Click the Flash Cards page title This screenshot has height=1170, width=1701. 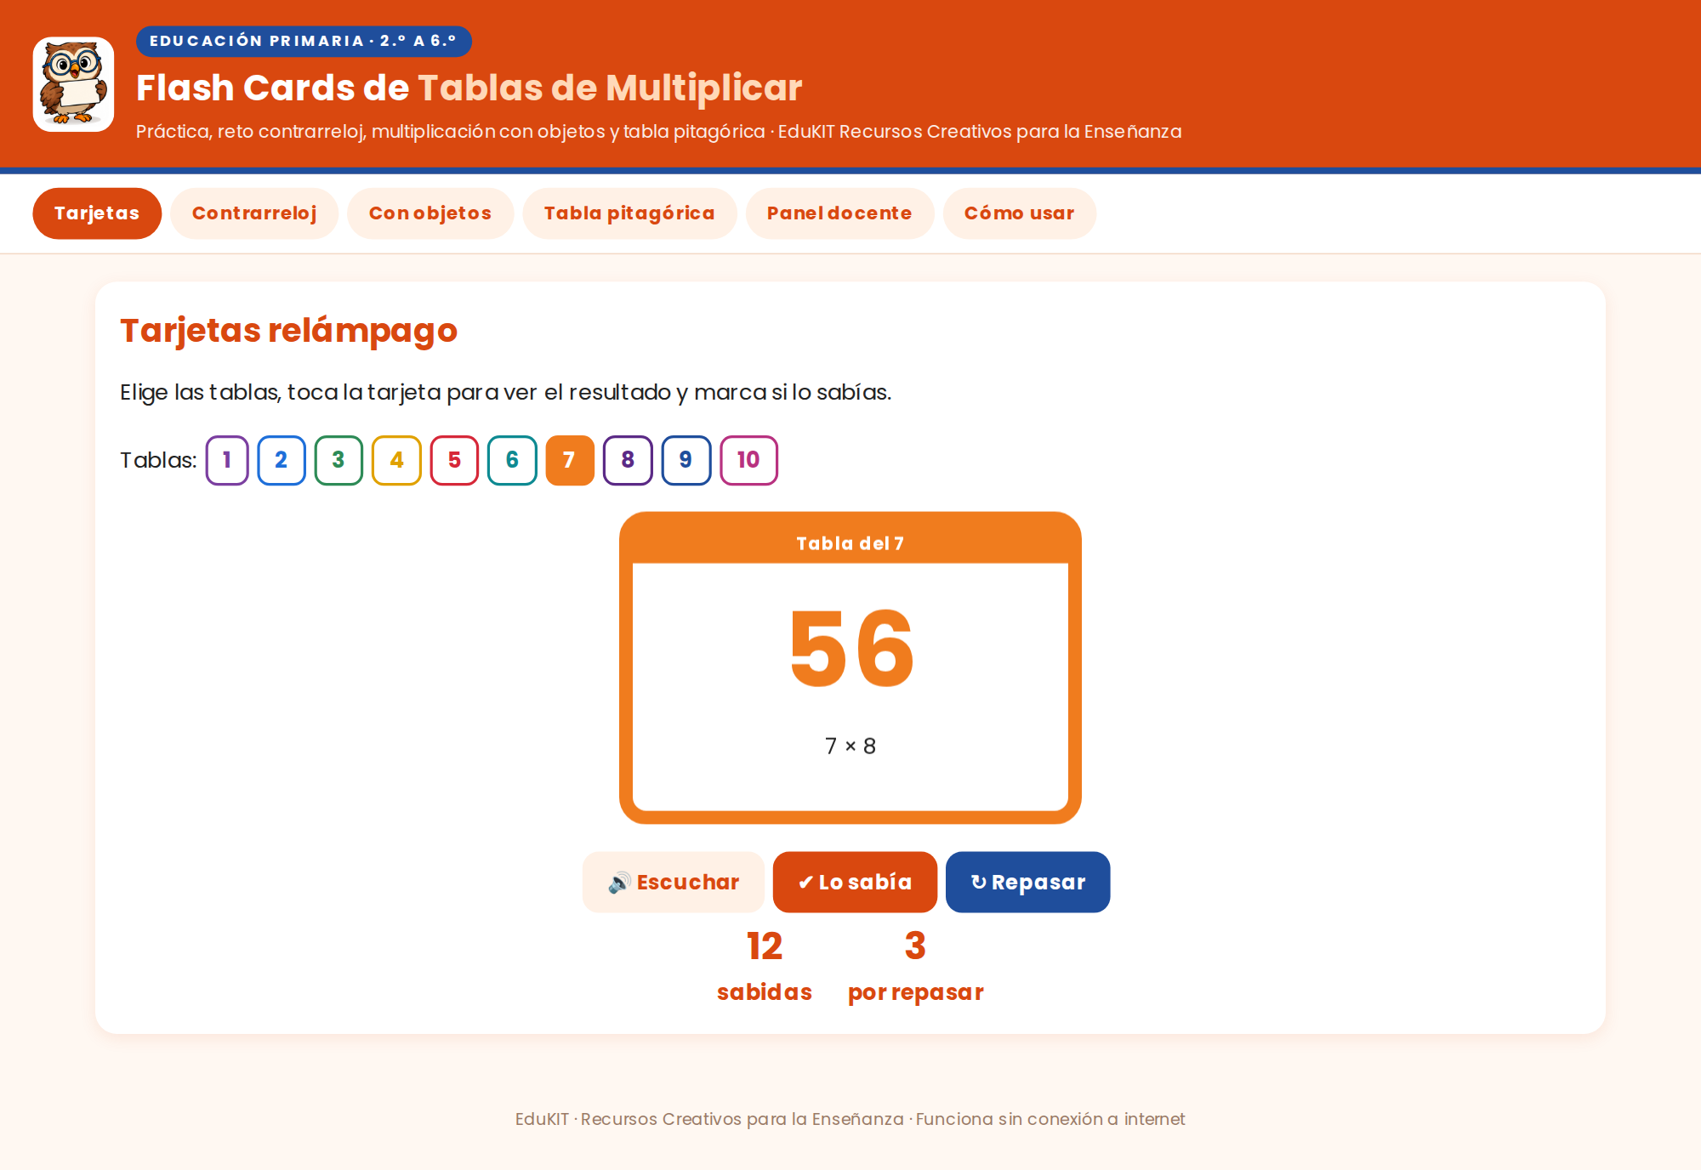click(469, 88)
